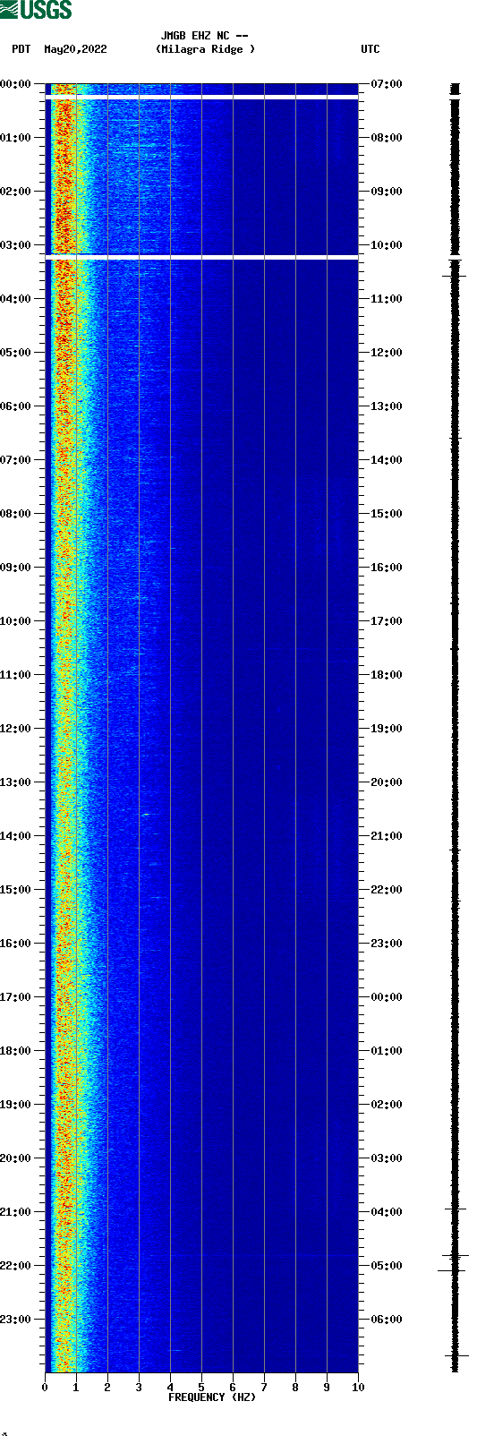Click the 13:00 UTC time label

pos(387,406)
